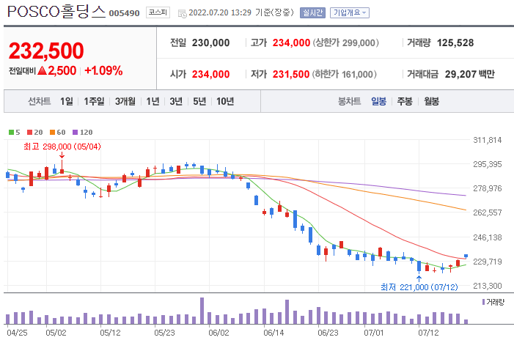Click the current price 232,500

coord(46,51)
